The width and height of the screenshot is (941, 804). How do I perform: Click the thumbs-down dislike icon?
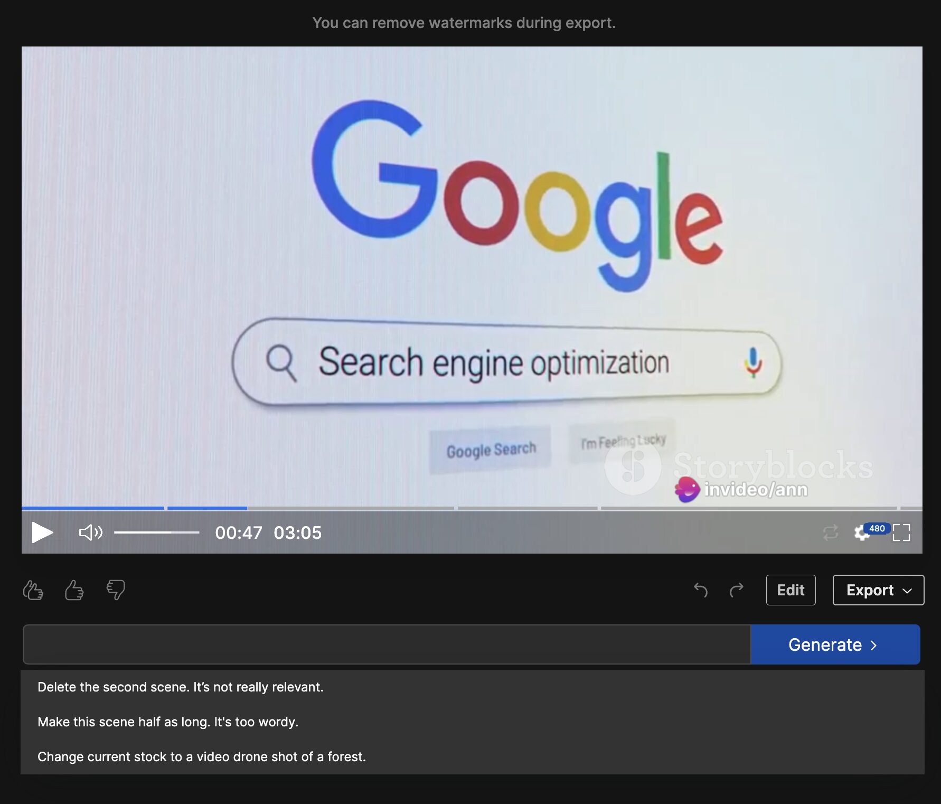point(116,590)
